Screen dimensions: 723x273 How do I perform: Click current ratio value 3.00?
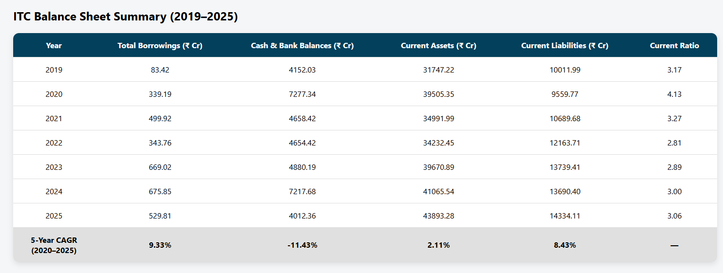point(674,191)
